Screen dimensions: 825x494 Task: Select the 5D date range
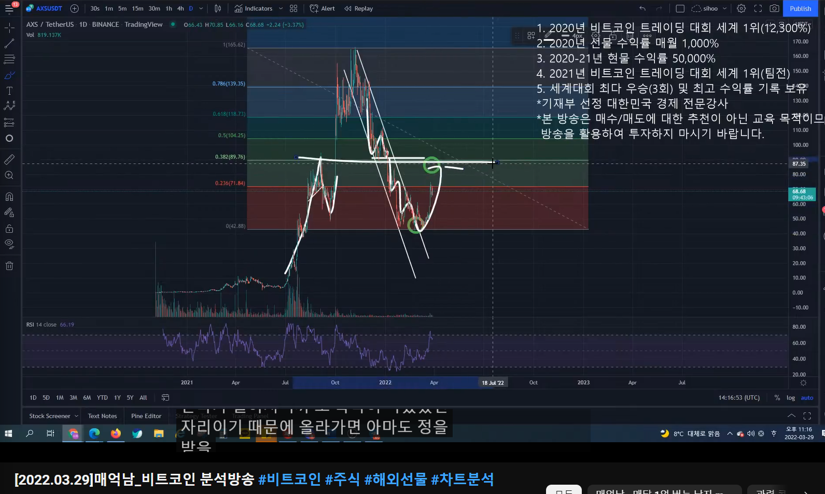[46, 398]
